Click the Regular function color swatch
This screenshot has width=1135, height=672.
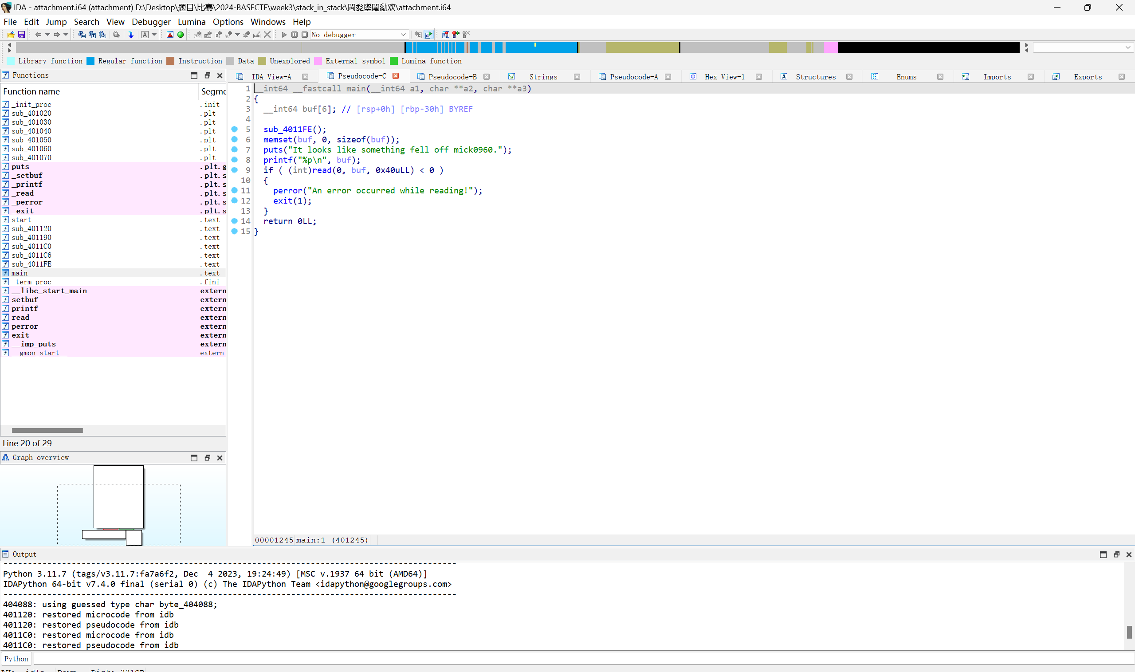tap(90, 61)
